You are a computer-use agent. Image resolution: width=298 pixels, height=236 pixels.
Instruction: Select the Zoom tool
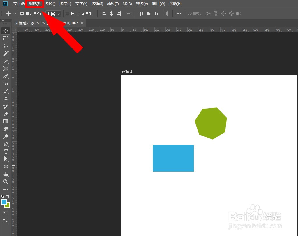[x=6, y=182]
